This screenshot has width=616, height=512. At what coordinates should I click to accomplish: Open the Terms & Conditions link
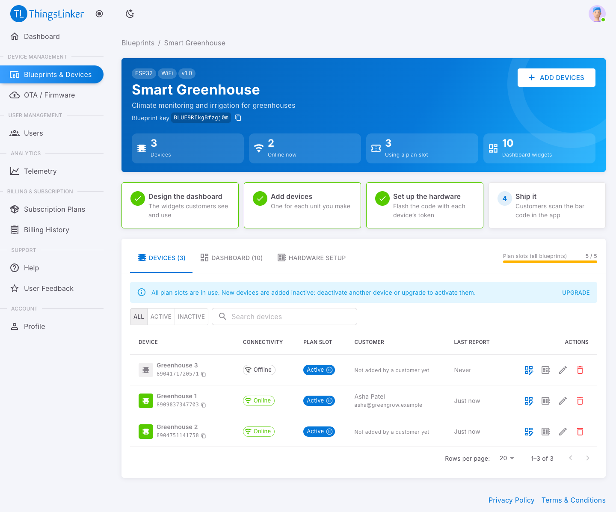click(x=574, y=500)
